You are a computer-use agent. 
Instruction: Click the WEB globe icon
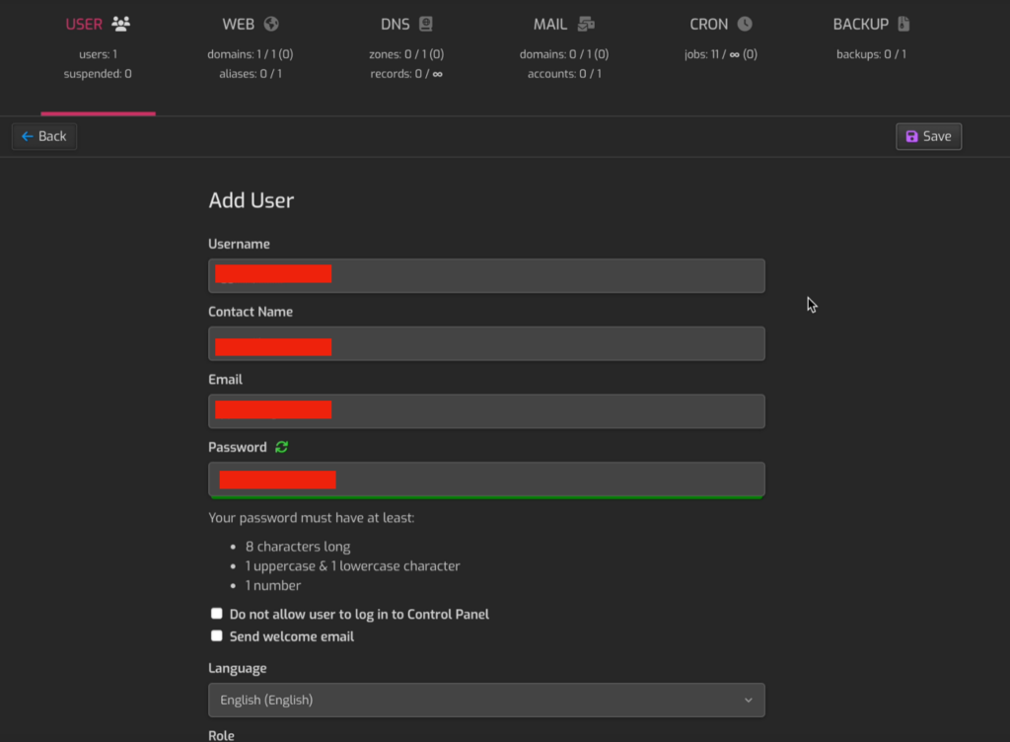click(271, 24)
